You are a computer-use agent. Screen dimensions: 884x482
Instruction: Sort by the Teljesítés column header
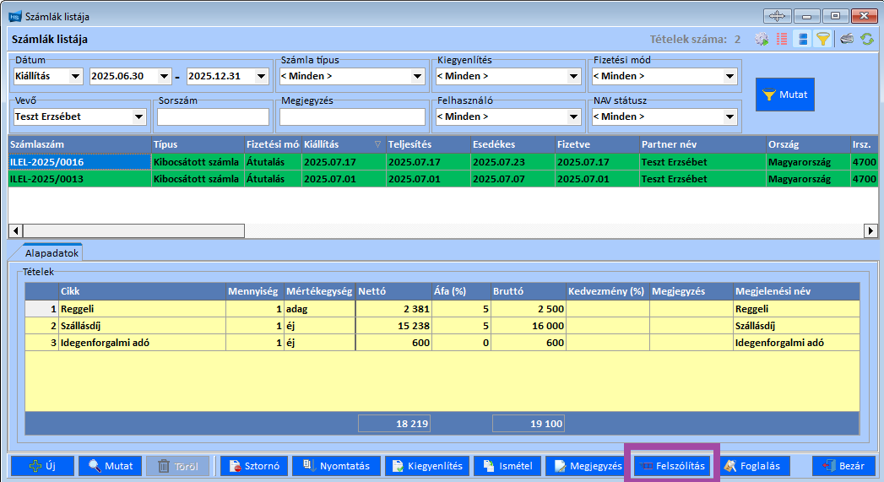[x=428, y=144]
